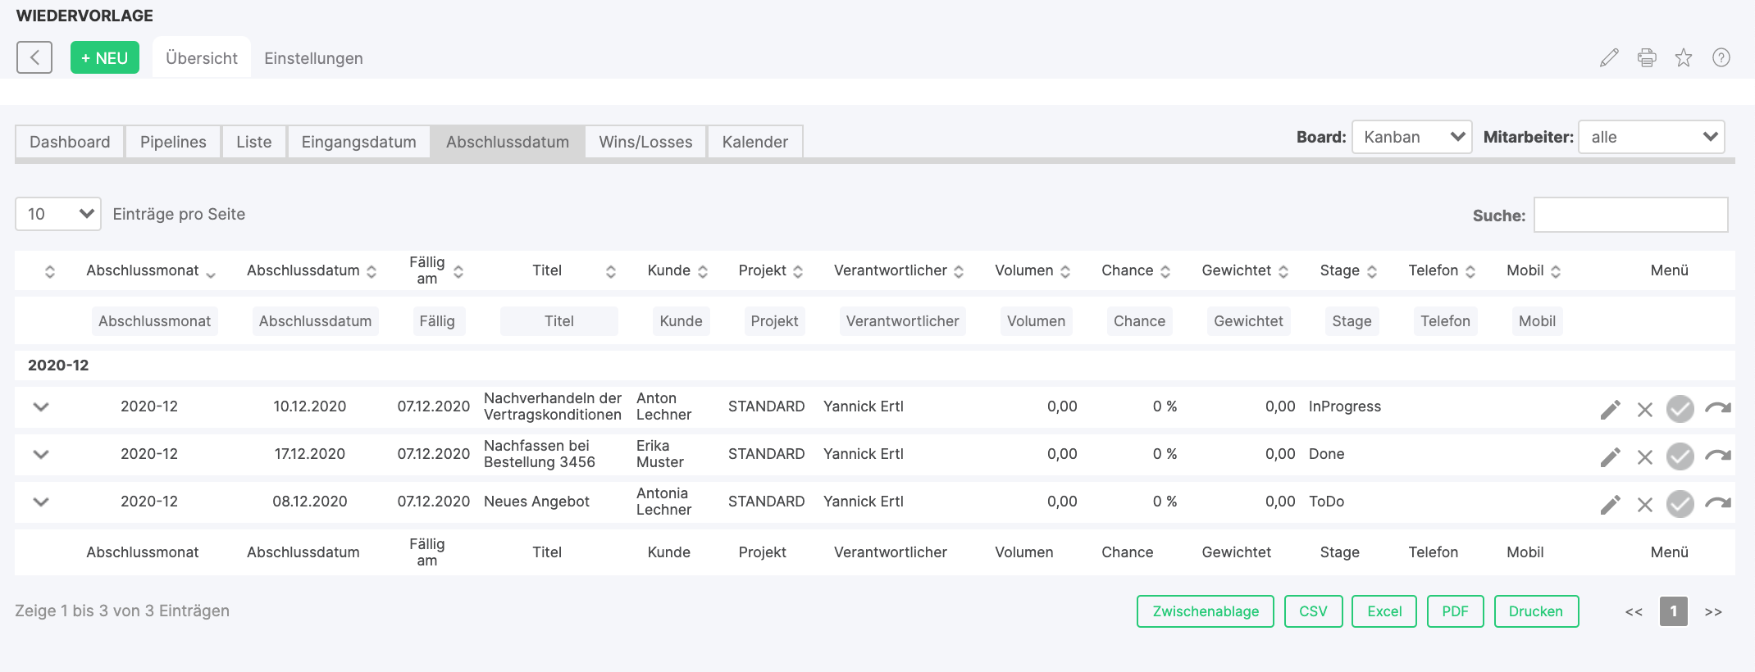Screen dimensions: 1755x672
Task: Mark Nachfassen bei Bestellung 3456 as completed
Action: pyautogui.click(x=1680, y=456)
